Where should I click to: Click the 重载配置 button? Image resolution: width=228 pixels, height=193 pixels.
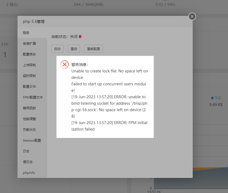click(93, 49)
